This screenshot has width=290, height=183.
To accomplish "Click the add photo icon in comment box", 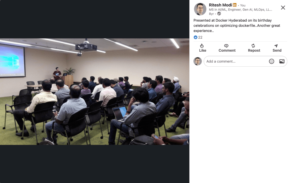I will [282, 61].
